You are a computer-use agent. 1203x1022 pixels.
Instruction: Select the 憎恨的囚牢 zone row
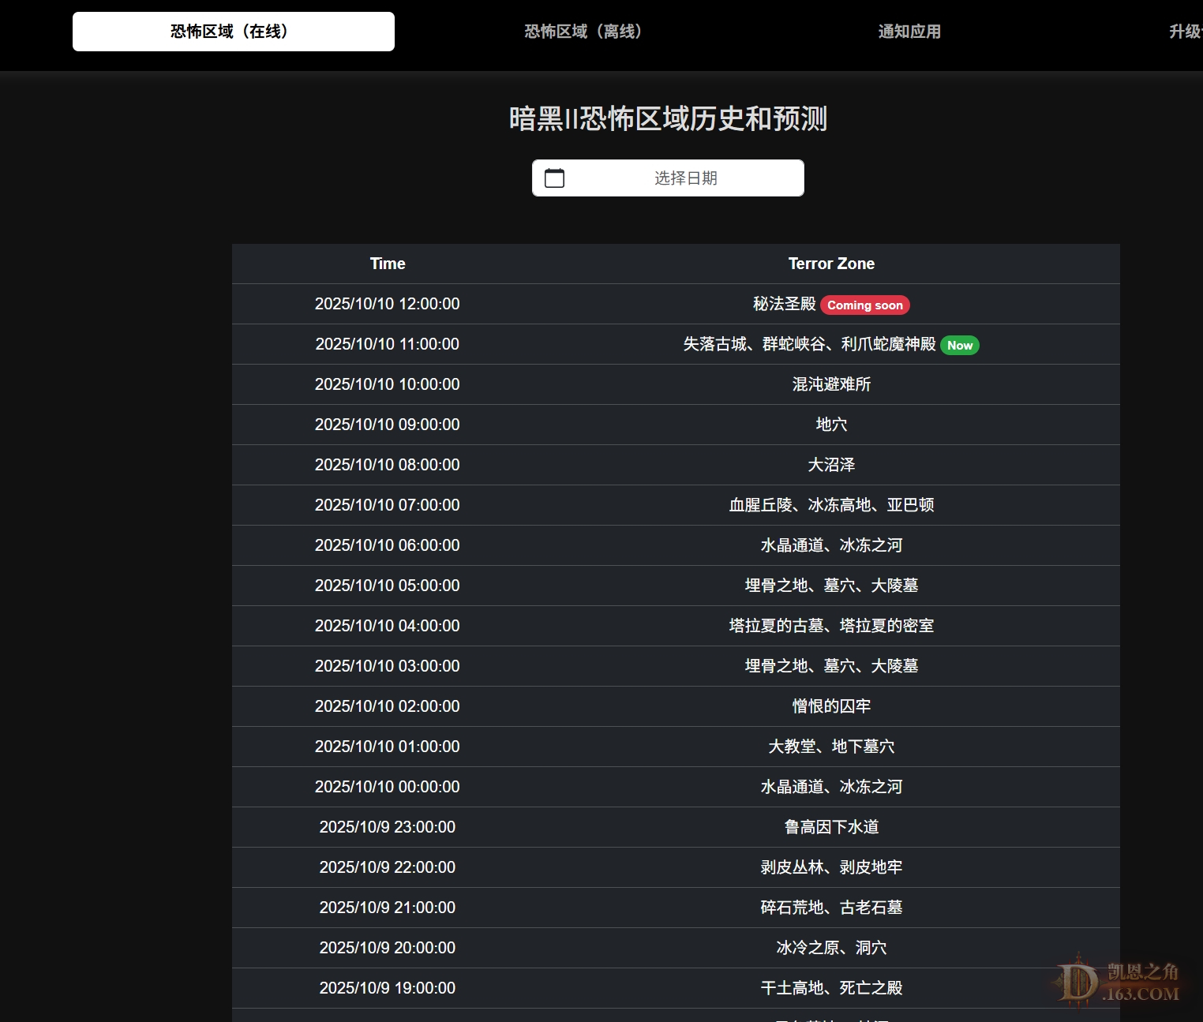[831, 706]
